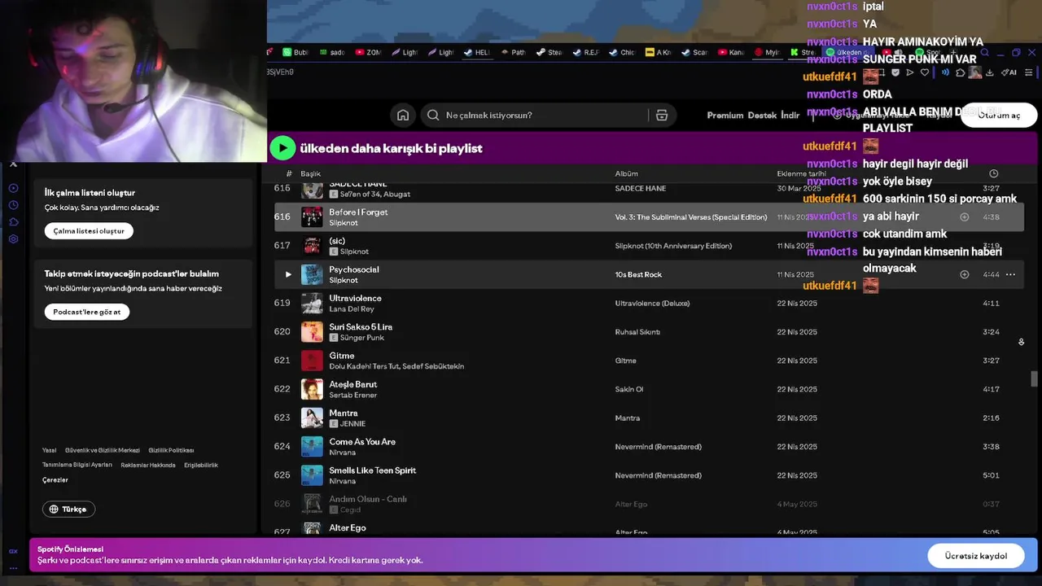Open artist link 'Sertab Erener'

point(353,396)
